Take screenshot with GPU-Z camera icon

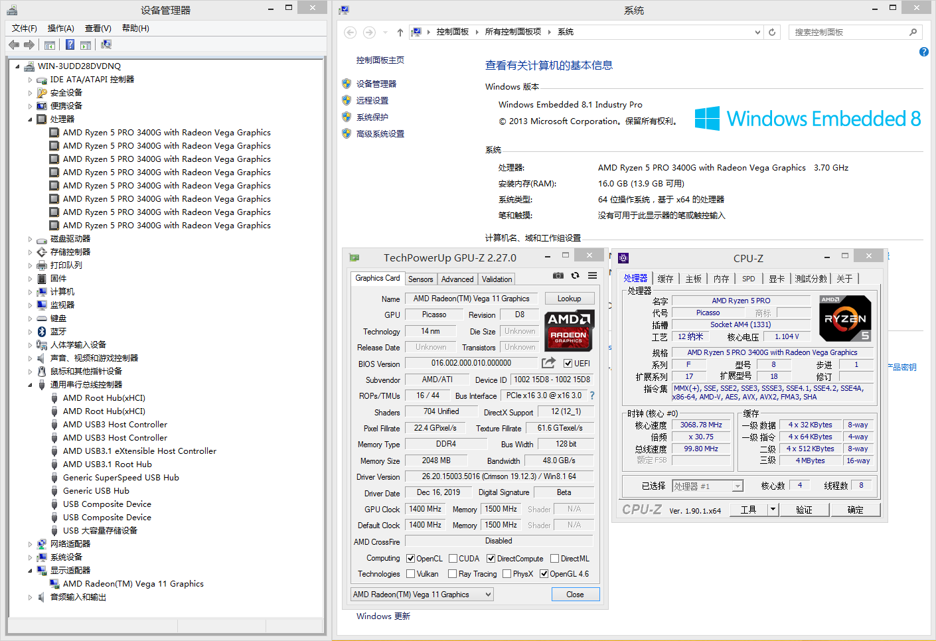tap(558, 275)
